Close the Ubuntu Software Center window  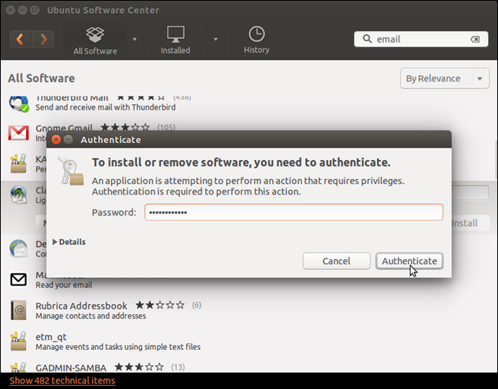[11, 10]
